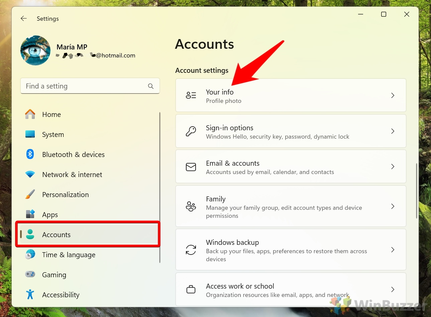Viewport: 431px width, 317px height.
Task: Open Sign-in options title text
Action: (x=229, y=128)
